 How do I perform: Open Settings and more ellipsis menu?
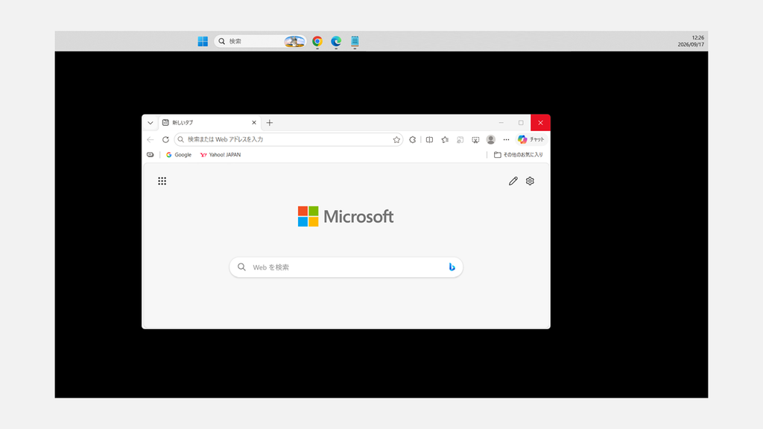point(506,139)
